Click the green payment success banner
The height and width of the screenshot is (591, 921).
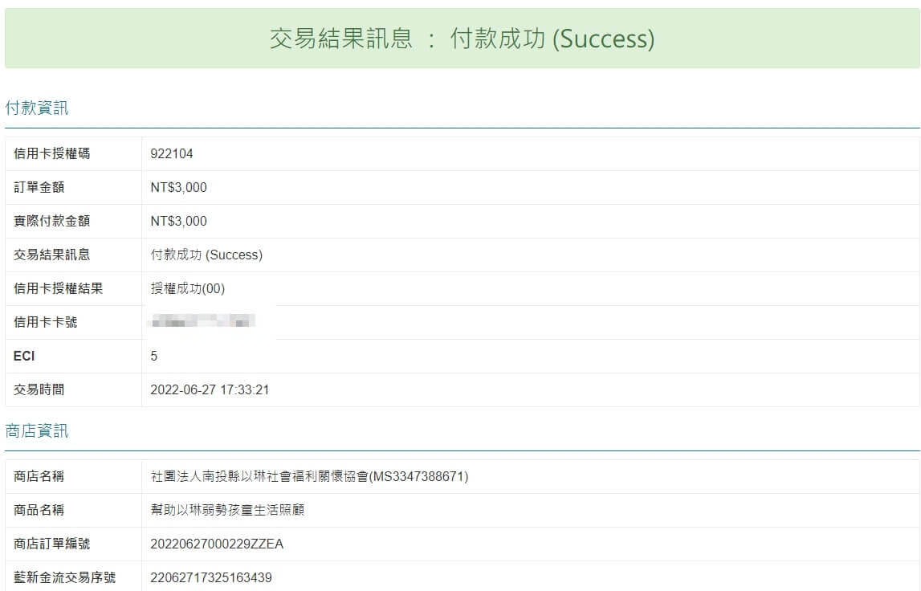pos(462,39)
